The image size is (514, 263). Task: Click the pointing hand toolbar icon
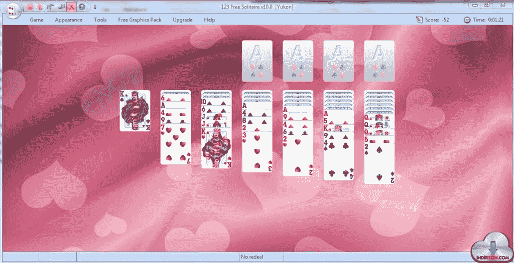[50, 7]
